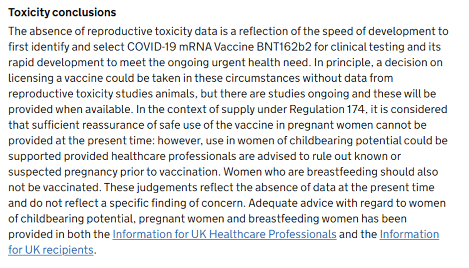This screenshot has width=469, height=268.
Task: Click the text COVID-19 mRNA Vaccine BNT162b2
Action: 219,47
